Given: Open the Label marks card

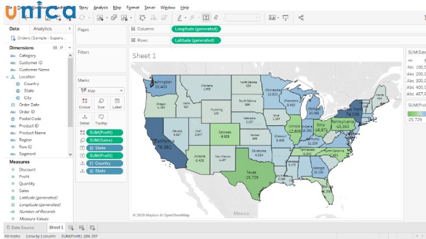Looking at the screenshot, I should tap(117, 103).
